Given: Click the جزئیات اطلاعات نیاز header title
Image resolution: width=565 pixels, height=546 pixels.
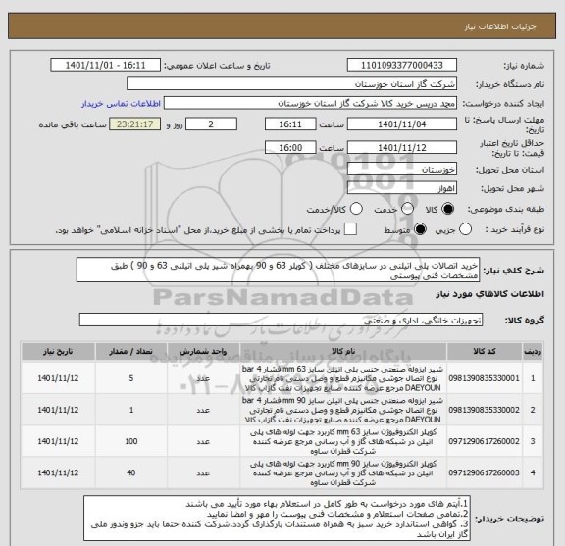Looking at the screenshot, I should tap(500, 26).
